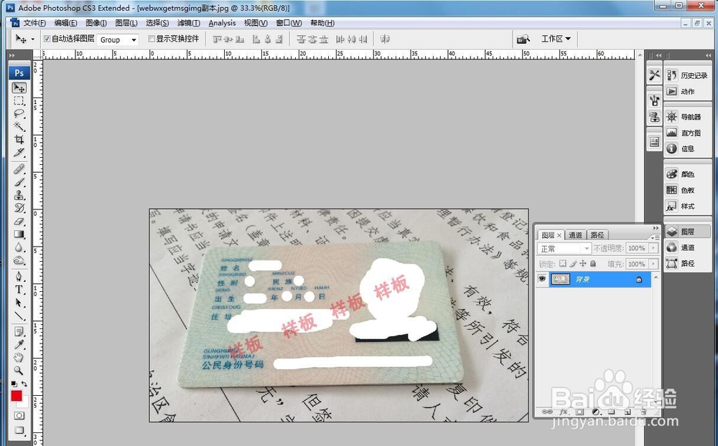Image resolution: width=718 pixels, height=446 pixels.
Task: Open the tool preset picker arrow
Action: 32,39
